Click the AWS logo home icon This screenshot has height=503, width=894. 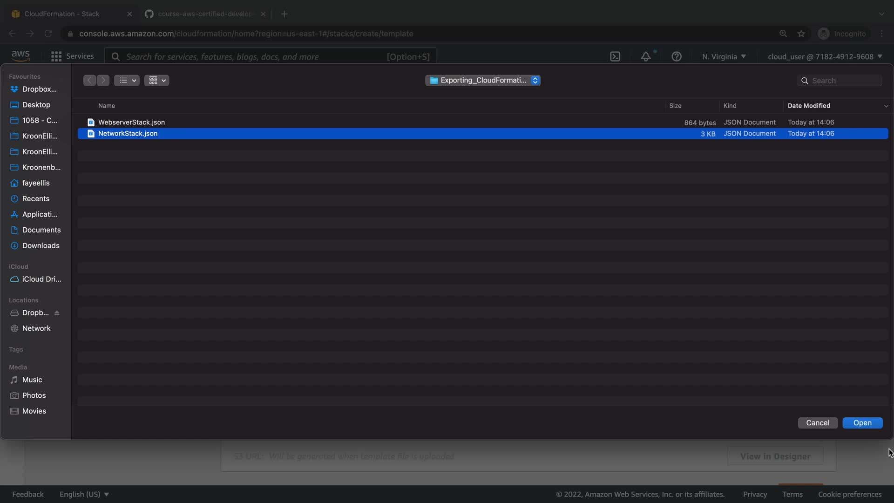coord(20,56)
